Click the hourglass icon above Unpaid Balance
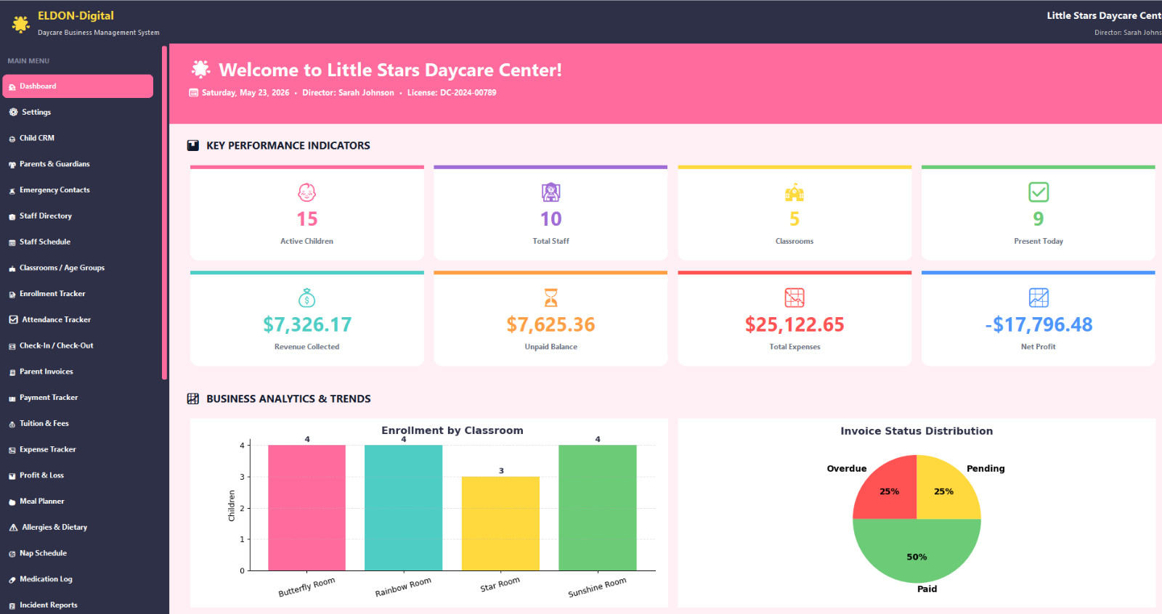Image resolution: width=1162 pixels, height=614 pixels. [550, 298]
